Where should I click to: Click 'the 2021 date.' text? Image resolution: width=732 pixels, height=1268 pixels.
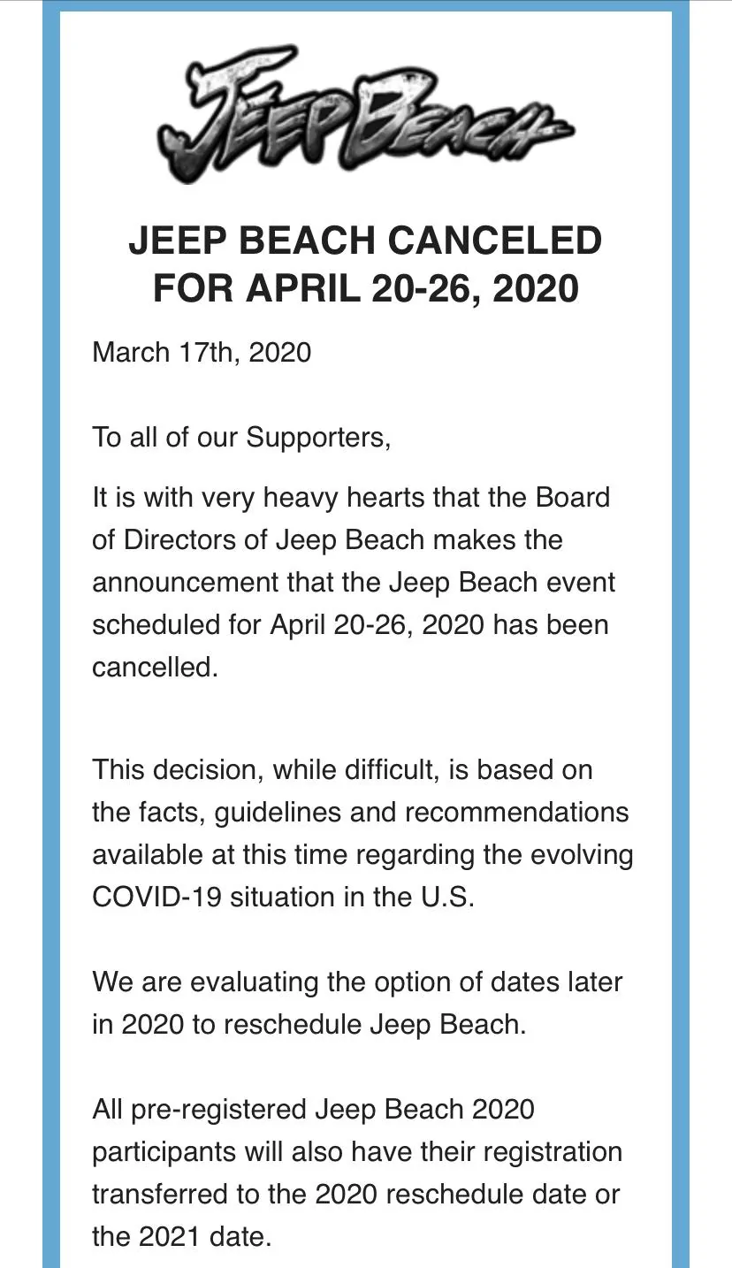click(181, 1236)
